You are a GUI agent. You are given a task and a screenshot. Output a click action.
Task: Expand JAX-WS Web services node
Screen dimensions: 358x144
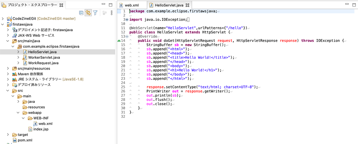8,35
